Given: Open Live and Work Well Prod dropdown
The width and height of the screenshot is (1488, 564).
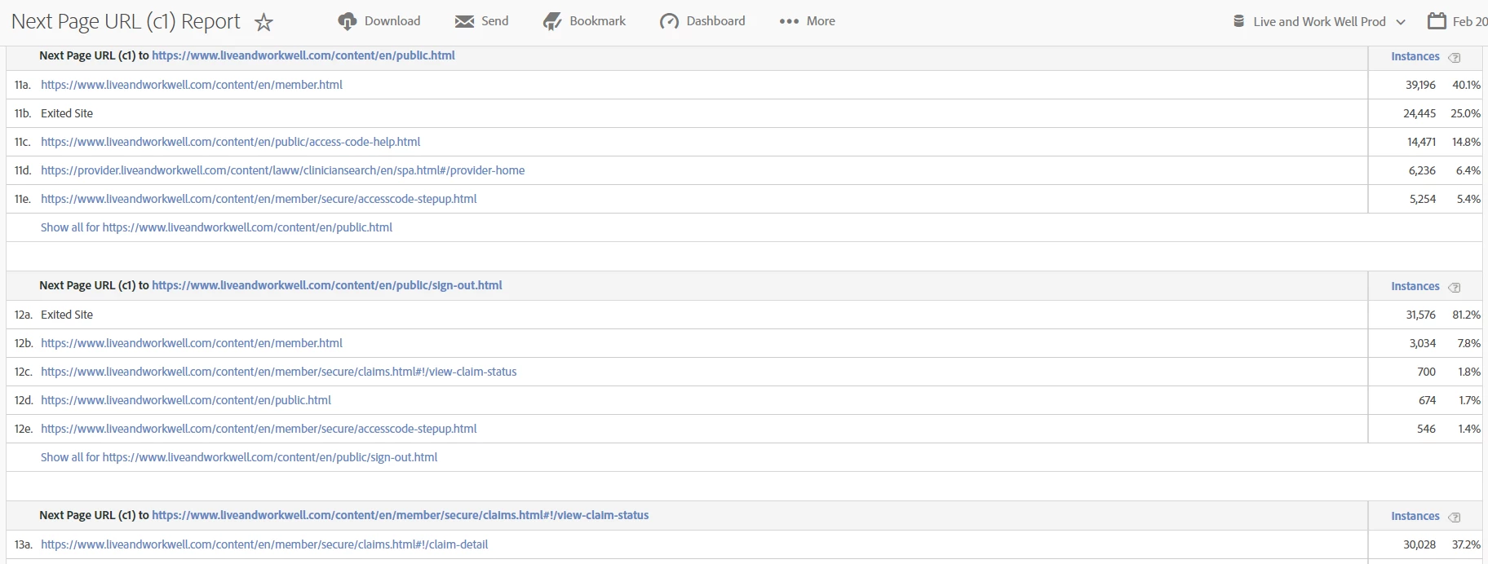Looking at the screenshot, I should point(1329,22).
